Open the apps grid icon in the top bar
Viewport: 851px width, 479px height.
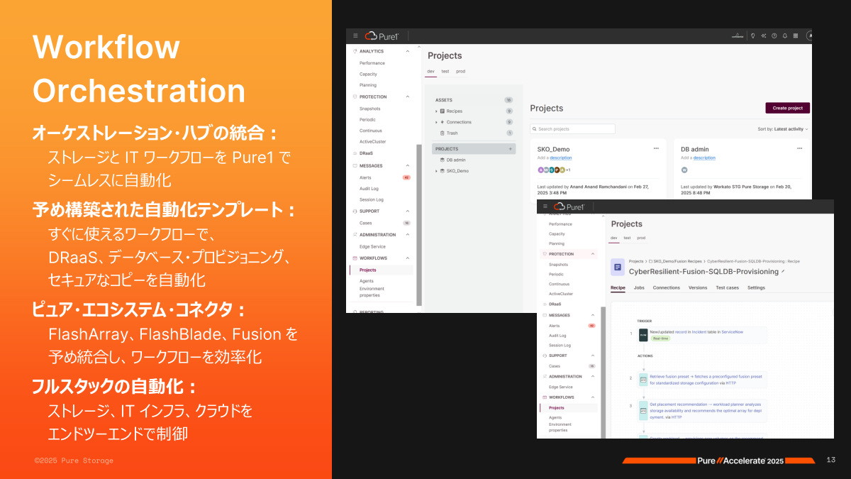[x=796, y=35]
